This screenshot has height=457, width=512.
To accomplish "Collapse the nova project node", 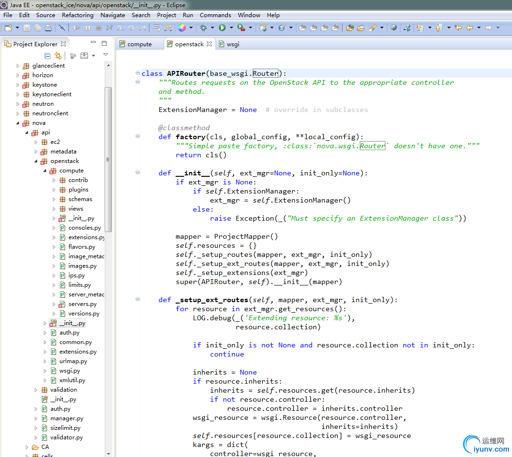I will pos(18,123).
